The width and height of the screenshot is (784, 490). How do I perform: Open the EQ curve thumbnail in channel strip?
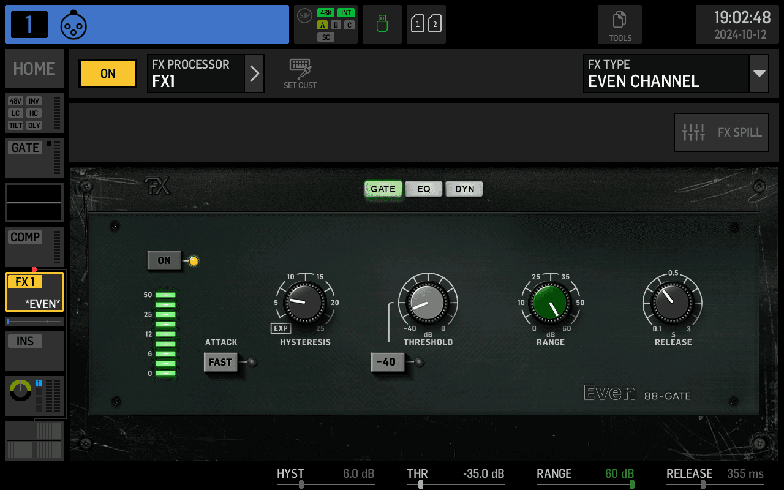pos(34,202)
